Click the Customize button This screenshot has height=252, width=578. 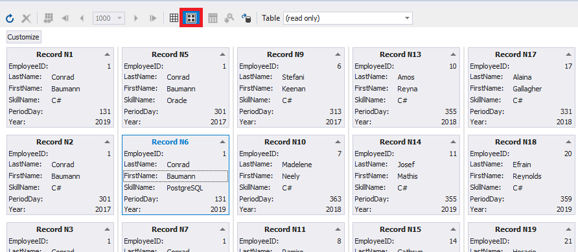23,37
